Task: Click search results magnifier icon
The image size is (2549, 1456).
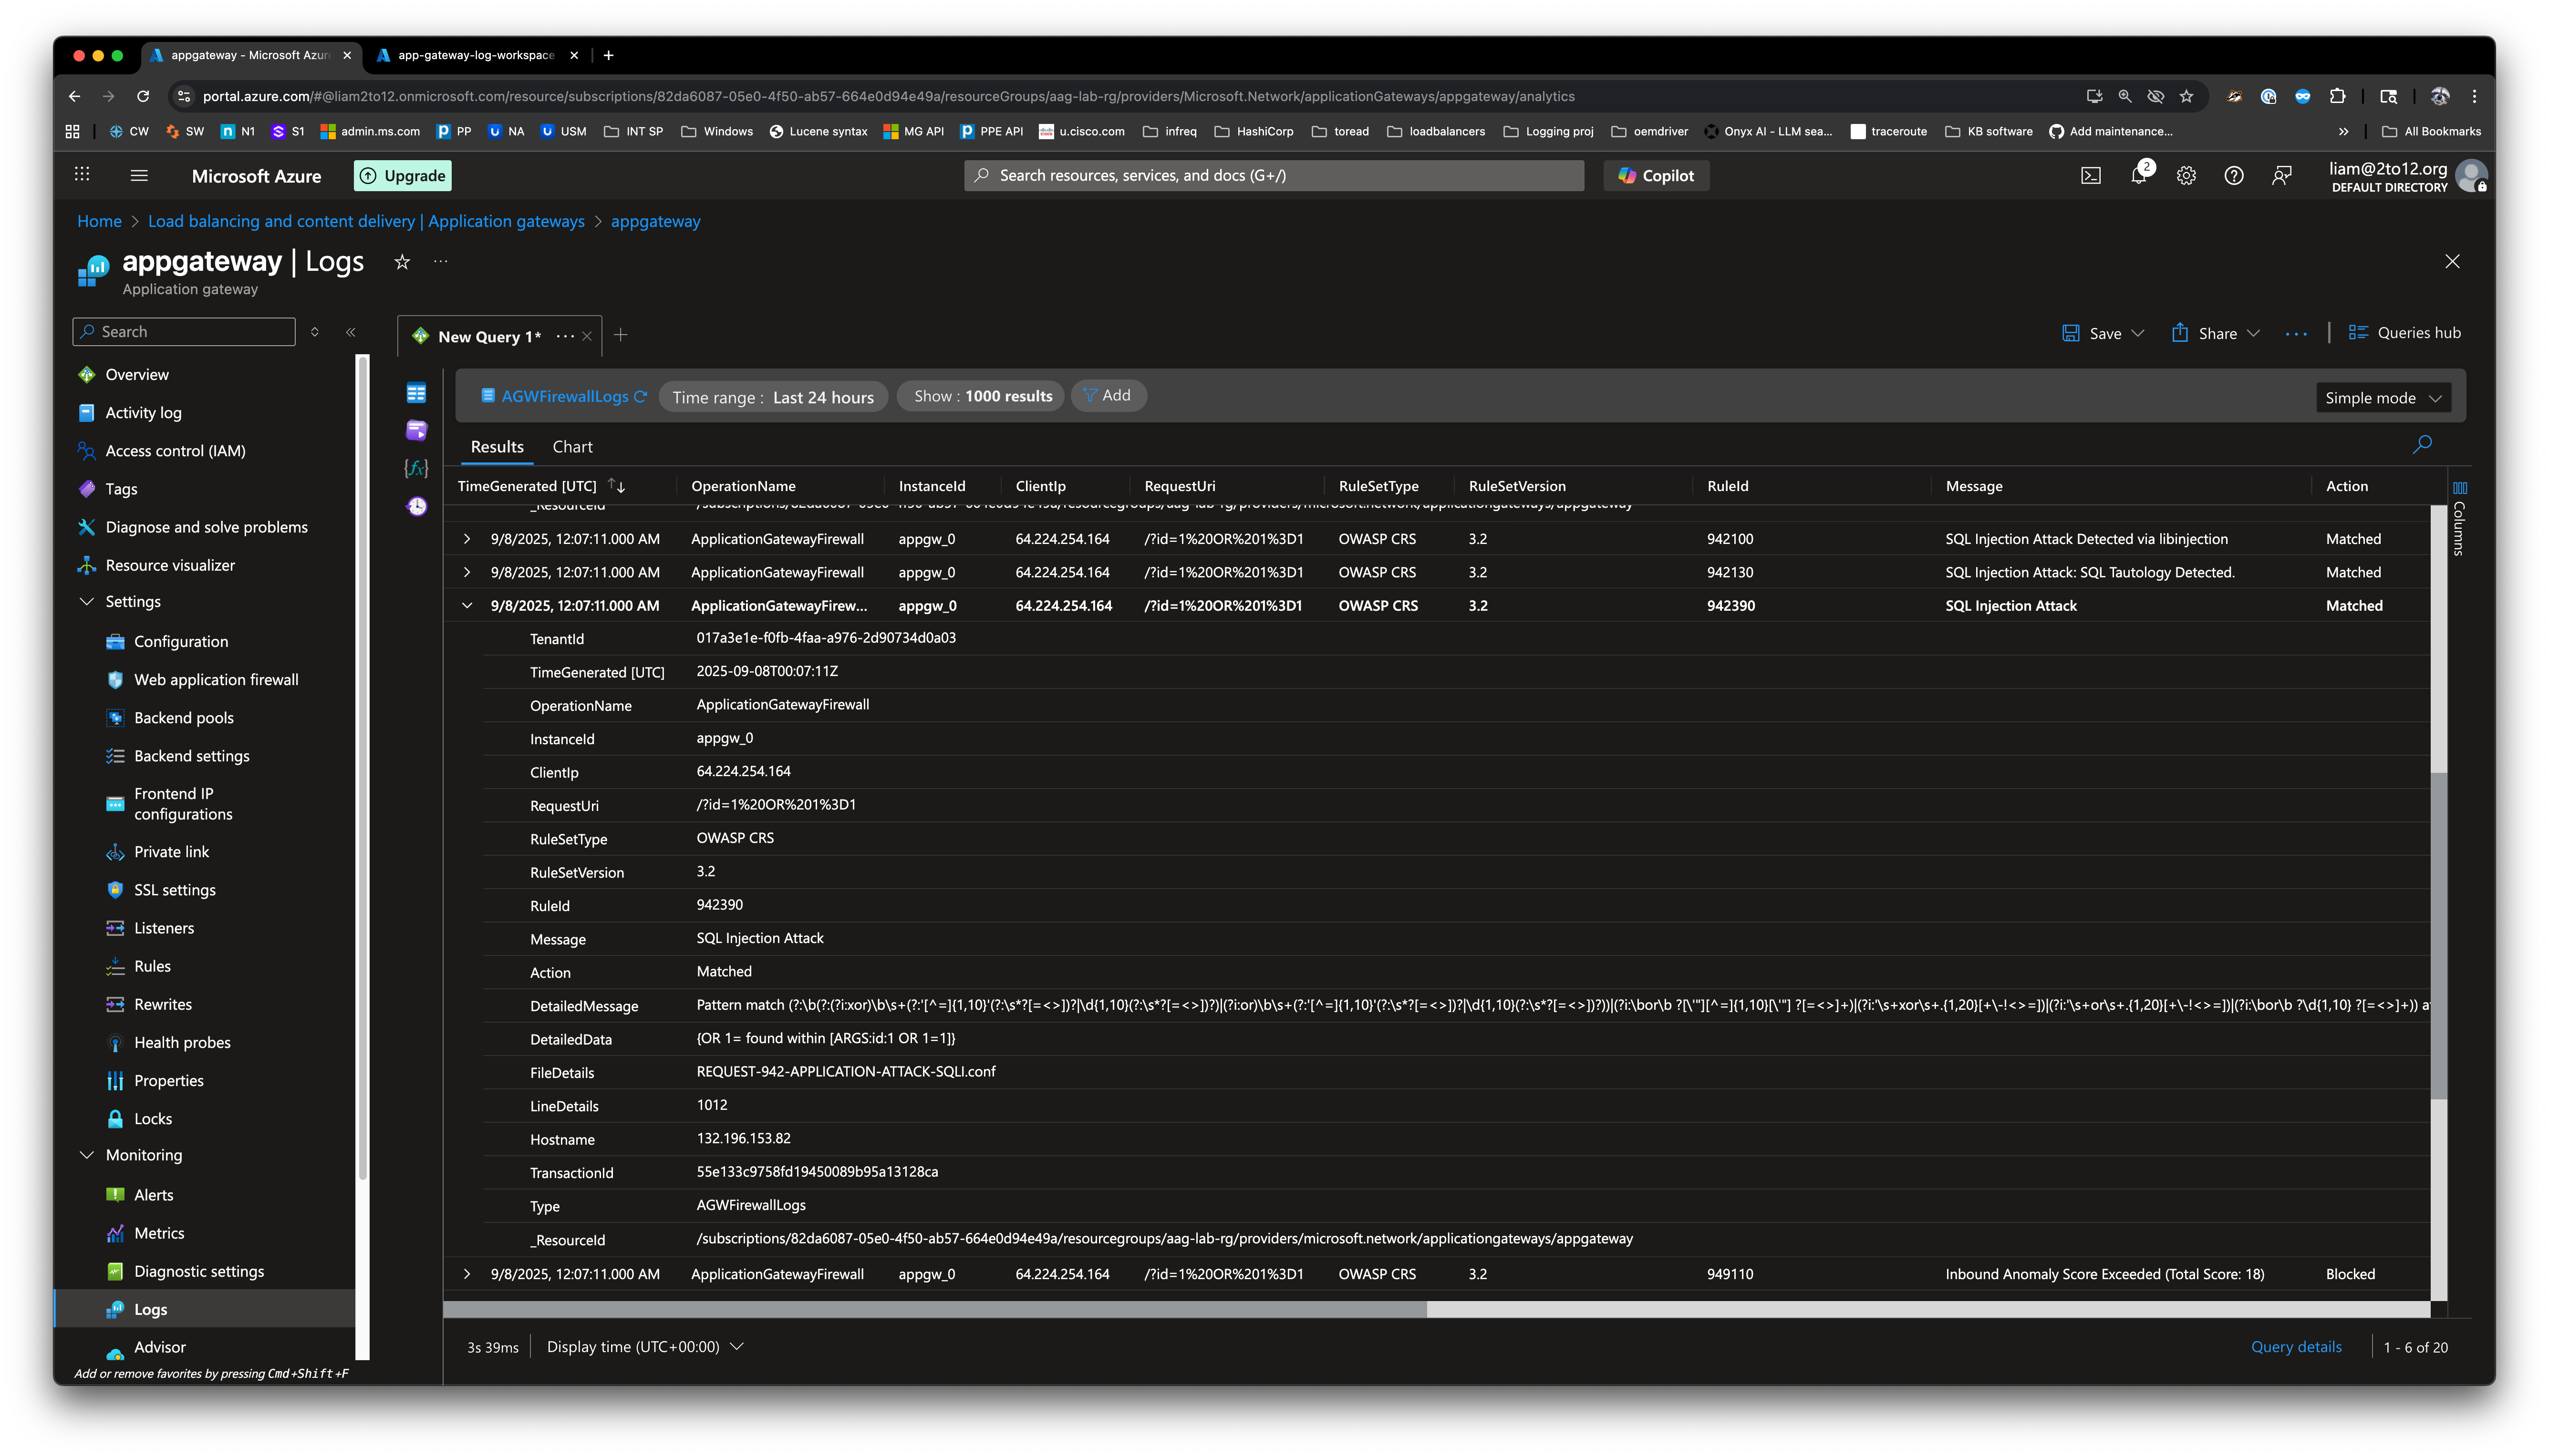Action: (2422, 444)
